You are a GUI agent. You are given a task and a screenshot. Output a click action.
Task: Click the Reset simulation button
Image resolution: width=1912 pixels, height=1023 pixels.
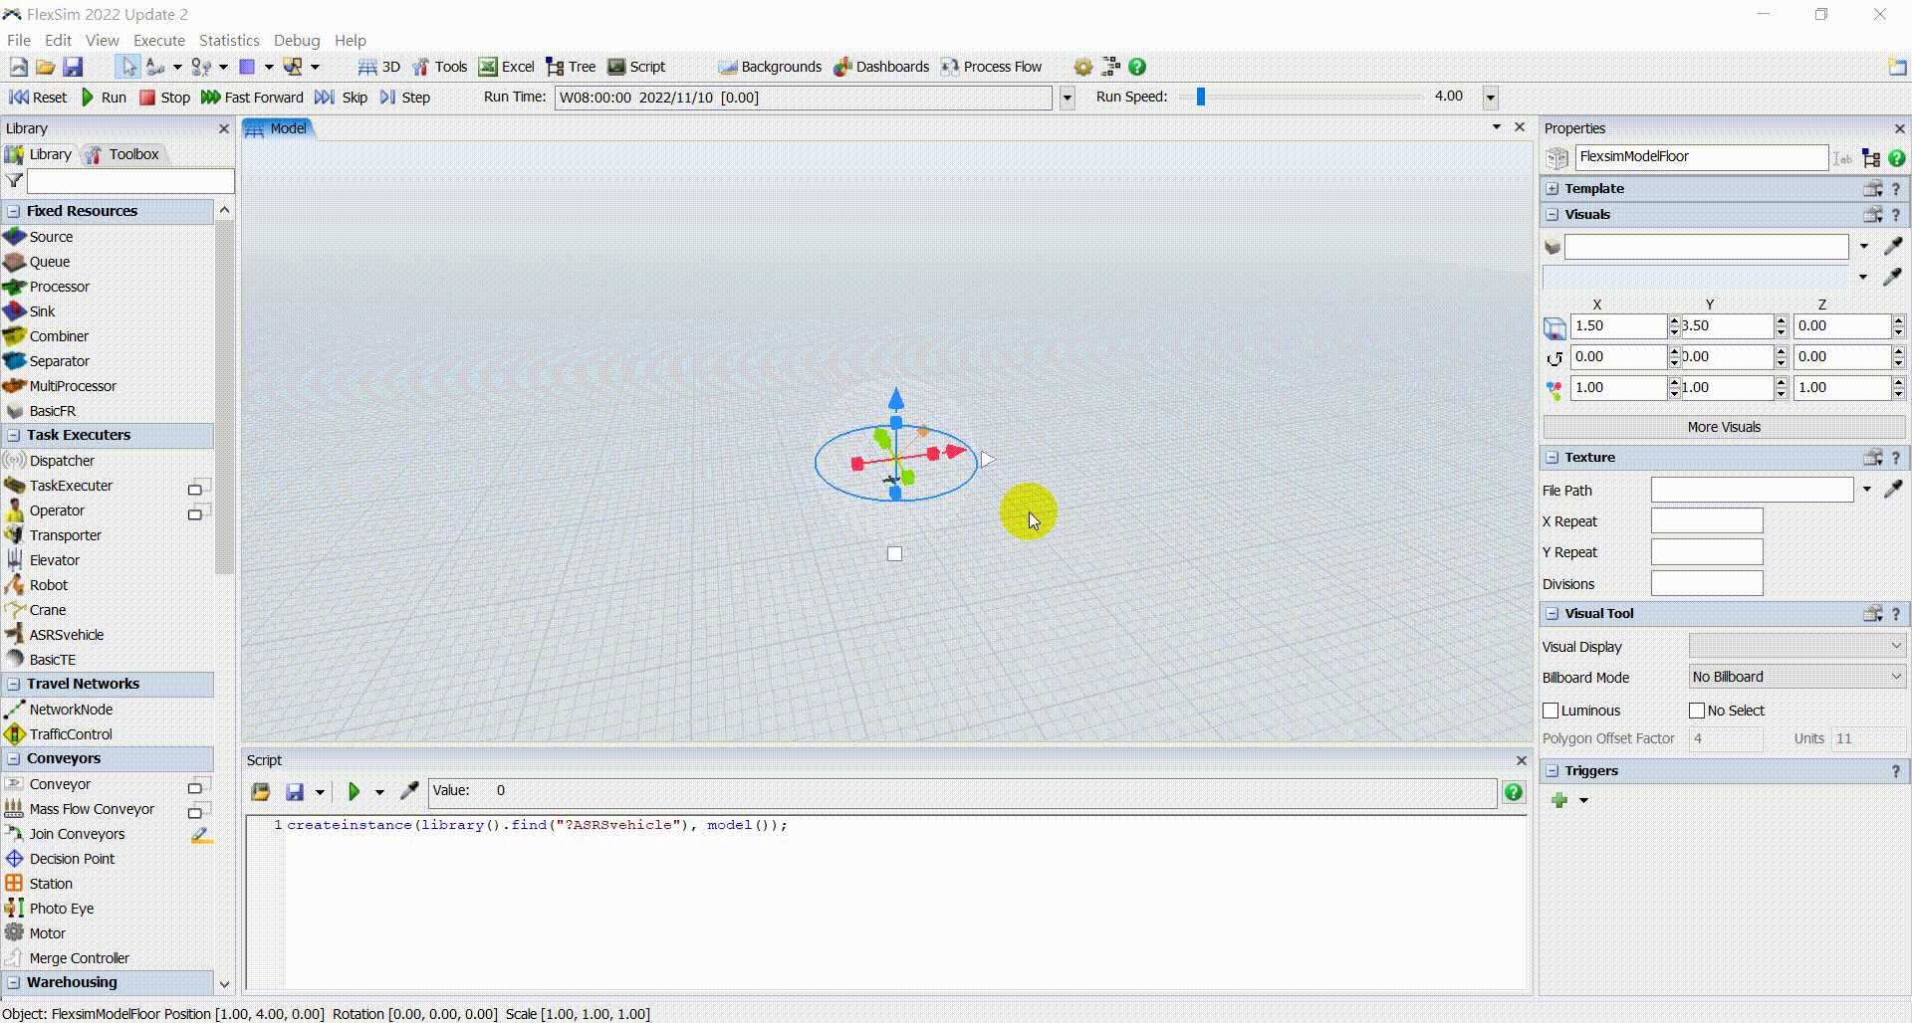[x=38, y=98]
